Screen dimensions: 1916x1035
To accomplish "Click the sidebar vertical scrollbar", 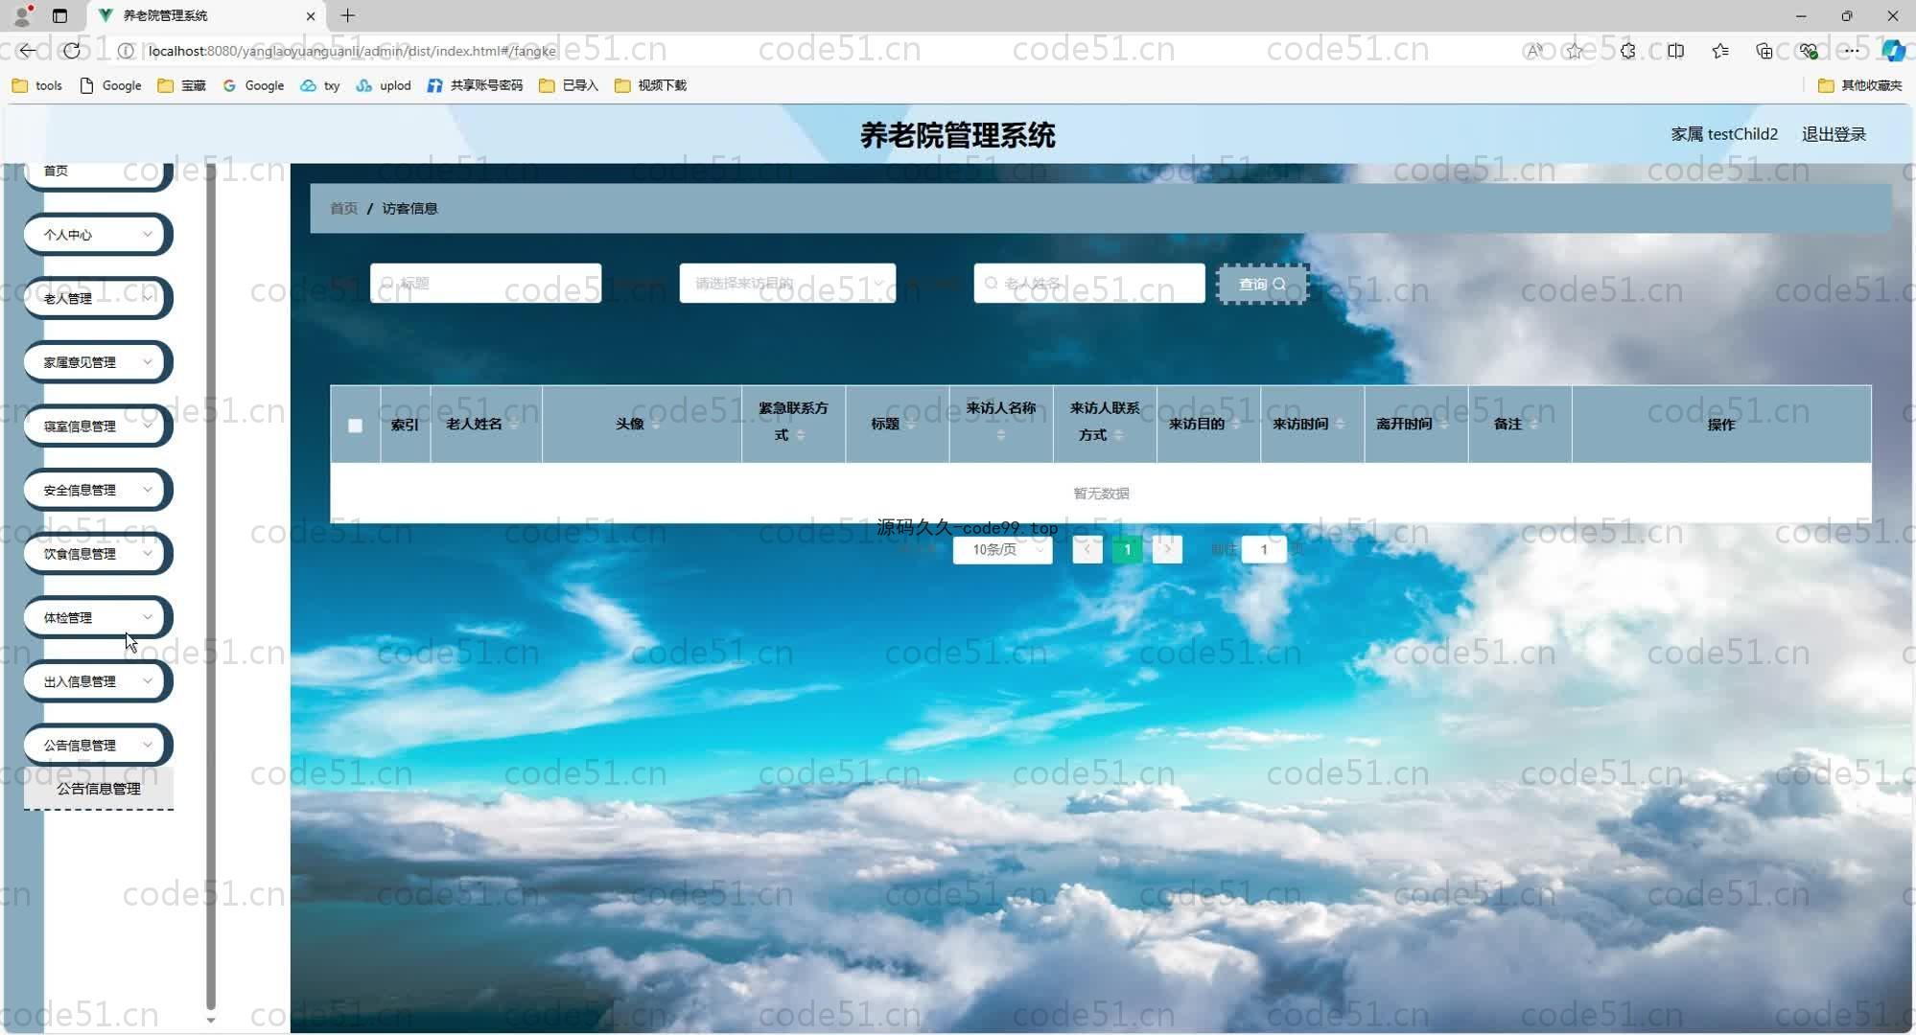I will pos(211,586).
